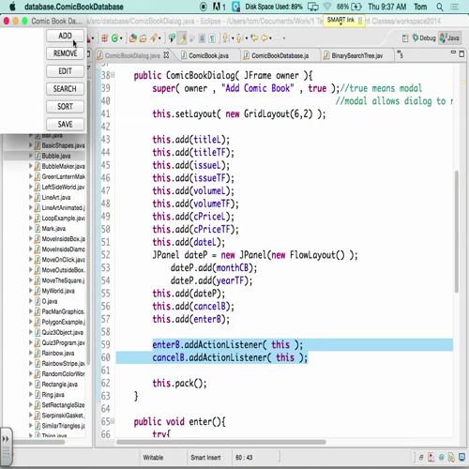Image resolution: width=469 pixels, height=469 pixels.
Task: Click the Smart Insert status field
Action: tap(205, 458)
